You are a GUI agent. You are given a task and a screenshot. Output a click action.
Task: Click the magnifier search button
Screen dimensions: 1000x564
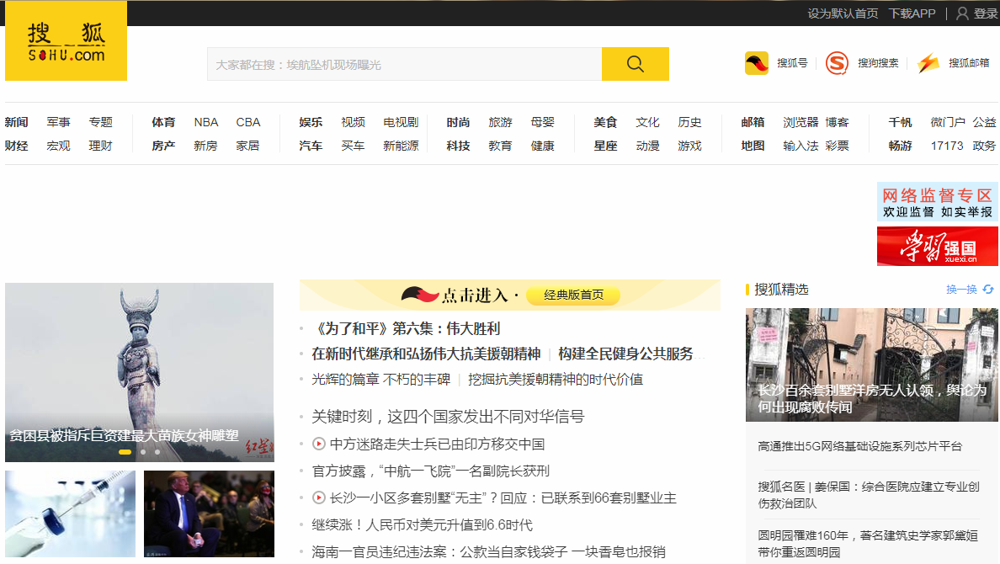(x=636, y=64)
